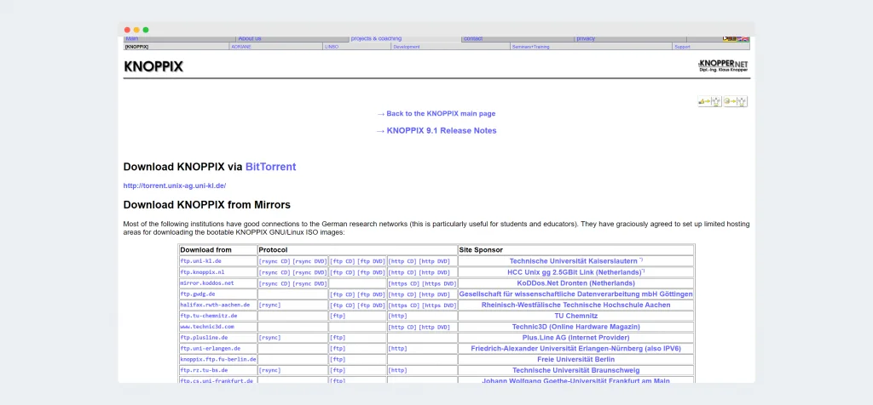The height and width of the screenshot is (405, 873).
Task: Click [rsync] in ftp.plusline.de row
Action: [270, 338]
